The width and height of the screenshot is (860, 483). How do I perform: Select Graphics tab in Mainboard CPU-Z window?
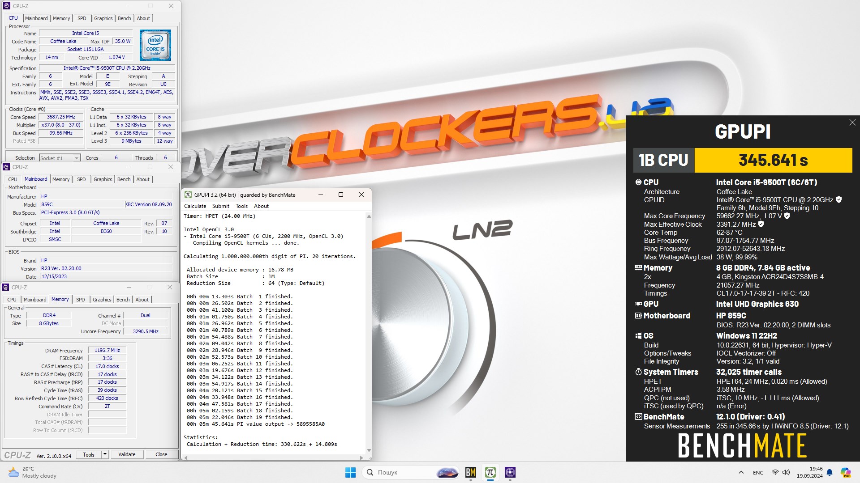[x=103, y=179]
